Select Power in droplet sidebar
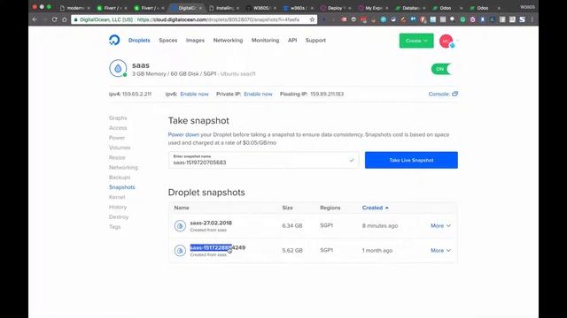 coord(117,138)
